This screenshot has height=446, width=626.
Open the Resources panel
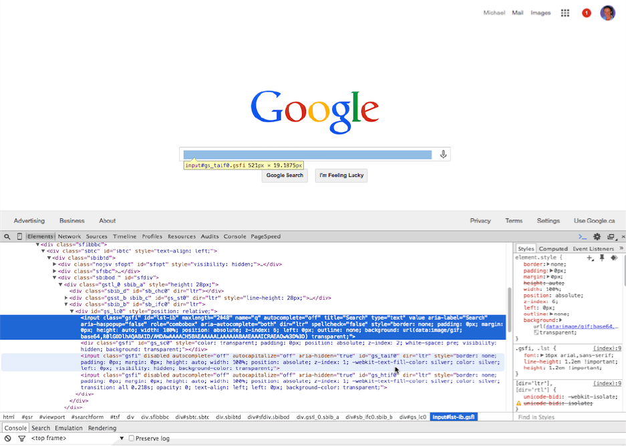pos(182,236)
